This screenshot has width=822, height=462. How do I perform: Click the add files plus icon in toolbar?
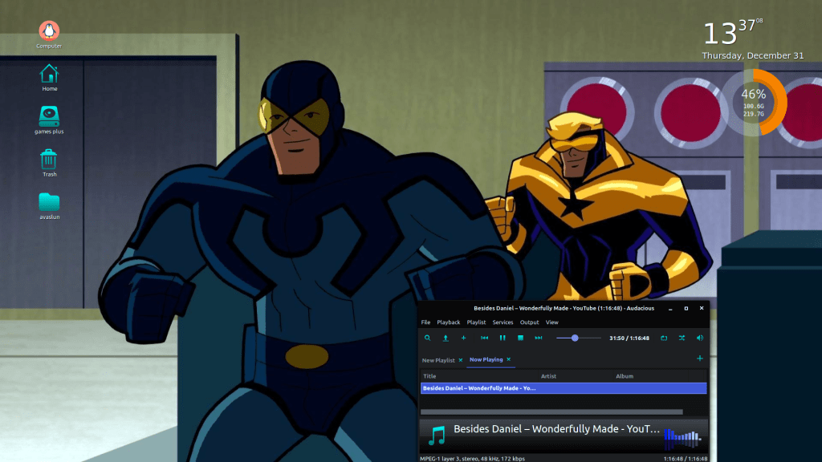[x=463, y=338]
